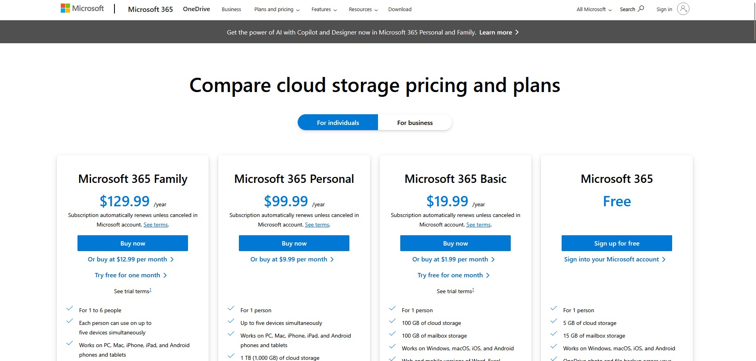
Task: Click the arrow next to Learn more
Action: tap(517, 33)
